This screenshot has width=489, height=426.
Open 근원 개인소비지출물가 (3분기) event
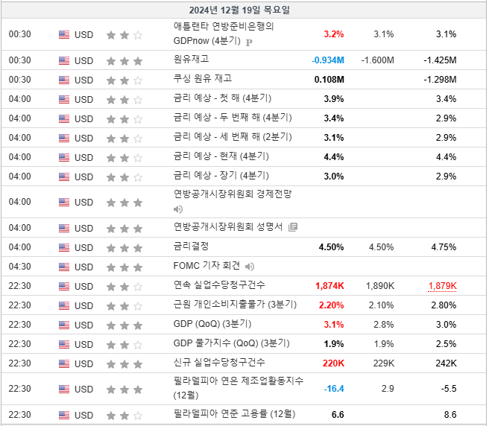click(235, 305)
